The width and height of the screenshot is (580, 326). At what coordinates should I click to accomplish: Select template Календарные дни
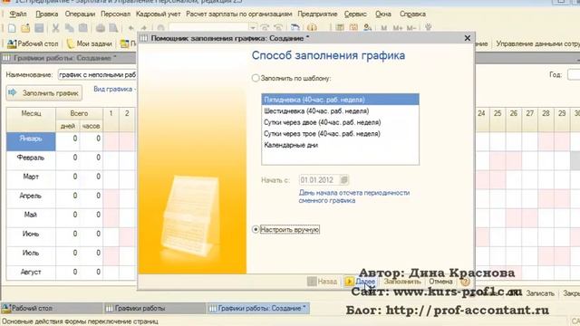[x=341, y=145]
